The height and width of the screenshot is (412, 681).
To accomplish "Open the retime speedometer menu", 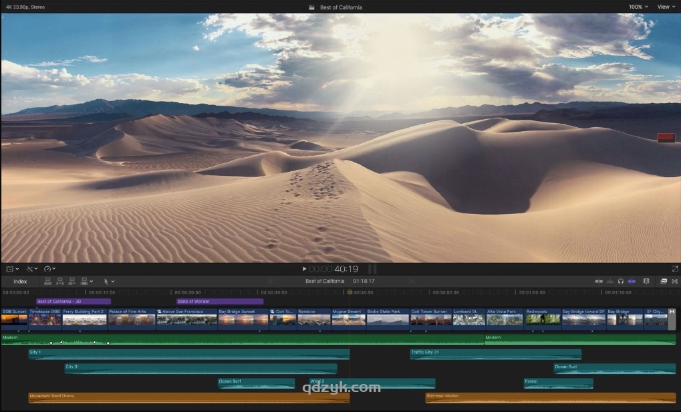I will 49,269.
